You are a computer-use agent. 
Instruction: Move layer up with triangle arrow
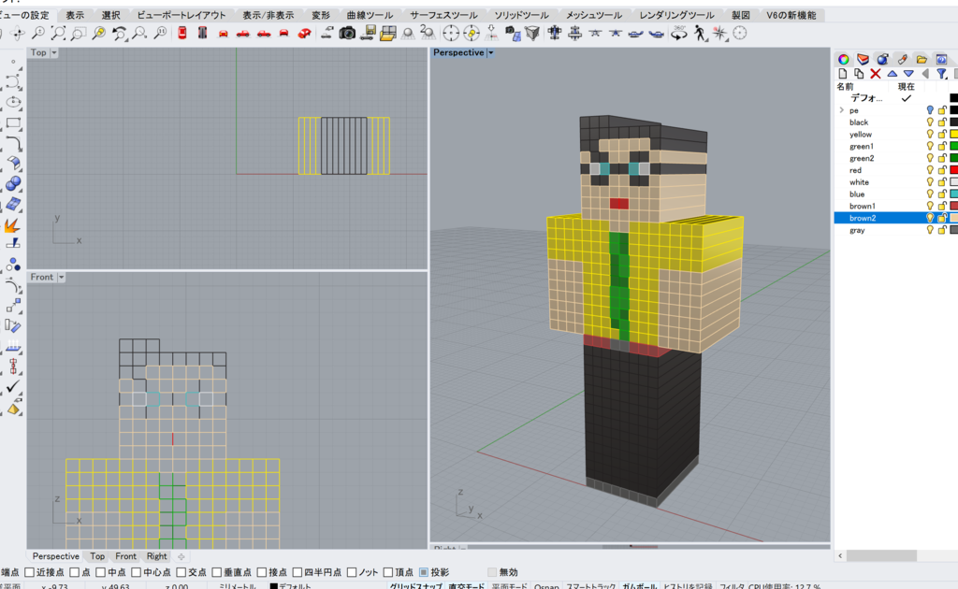point(892,74)
